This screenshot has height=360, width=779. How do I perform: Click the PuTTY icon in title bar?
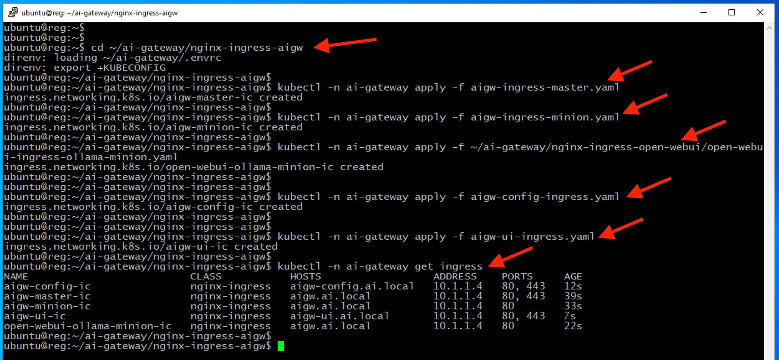[x=13, y=12]
